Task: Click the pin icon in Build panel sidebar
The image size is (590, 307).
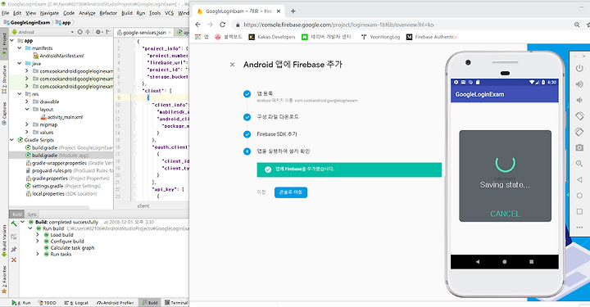Action: click(x=14, y=249)
